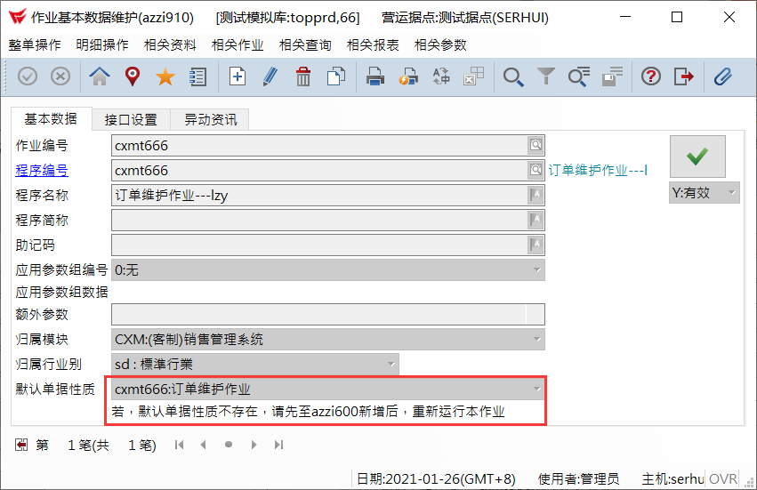Jump to last record
This screenshot has height=490, width=757.
pyautogui.click(x=278, y=445)
